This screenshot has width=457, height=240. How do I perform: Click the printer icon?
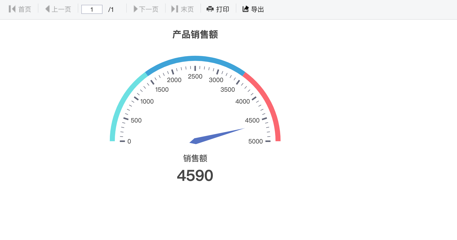coord(210,9)
